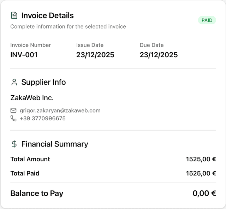Click the Supplier Info person icon
Image resolution: width=226 pixels, height=209 pixels.
tap(14, 82)
